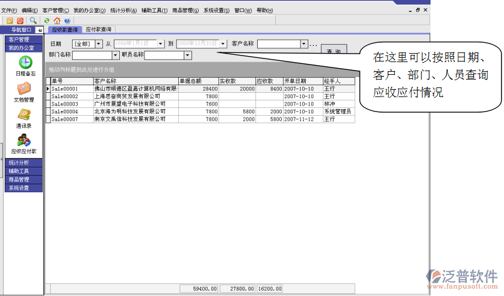Open 通讯录 address book icon
Viewport: 504px width, 296px height.
tap(24, 115)
